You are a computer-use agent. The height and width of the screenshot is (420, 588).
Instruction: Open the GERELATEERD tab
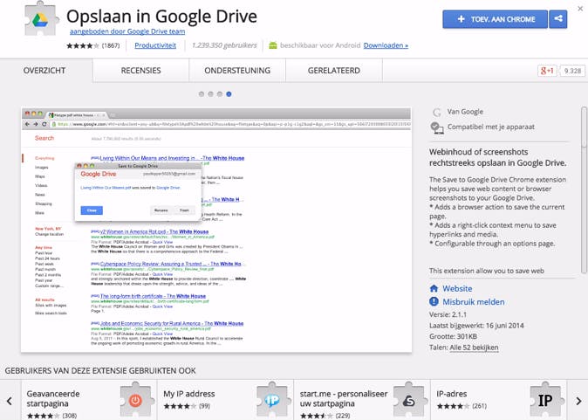(334, 71)
